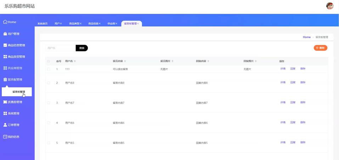Click the black 搜索 button
The height and width of the screenshot is (160, 339).
pyautogui.click(x=82, y=48)
